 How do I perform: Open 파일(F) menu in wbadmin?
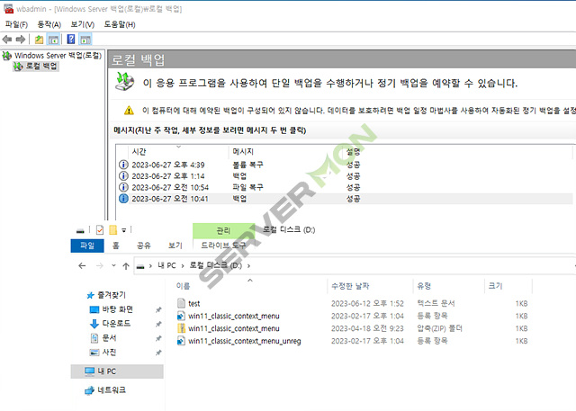click(x=16, y=24)
